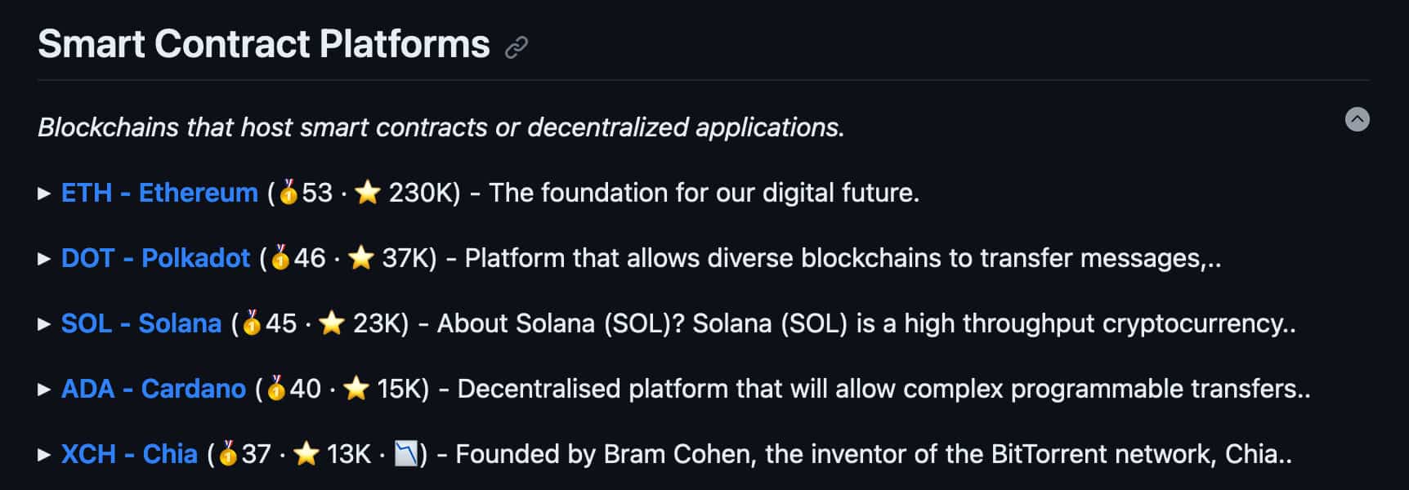Click the star icon next to 15K
Viewport: 1409px width, 490px height.
pos(358,388)
